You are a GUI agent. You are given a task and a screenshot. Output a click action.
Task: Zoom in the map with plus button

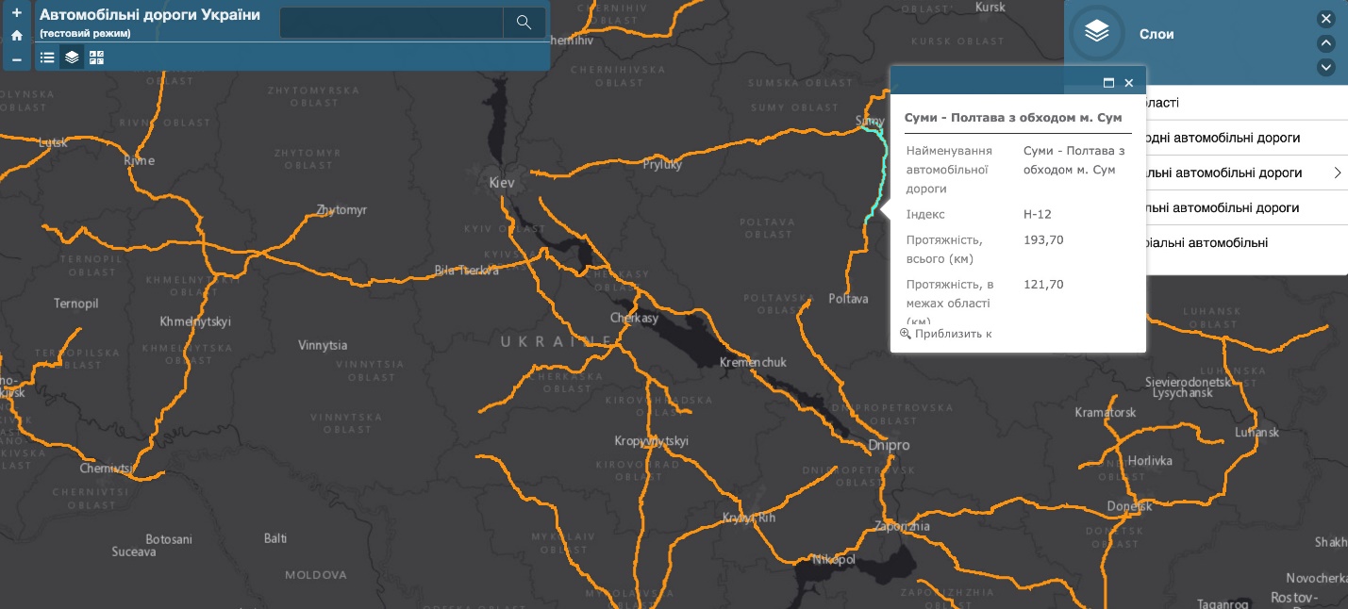16,13
